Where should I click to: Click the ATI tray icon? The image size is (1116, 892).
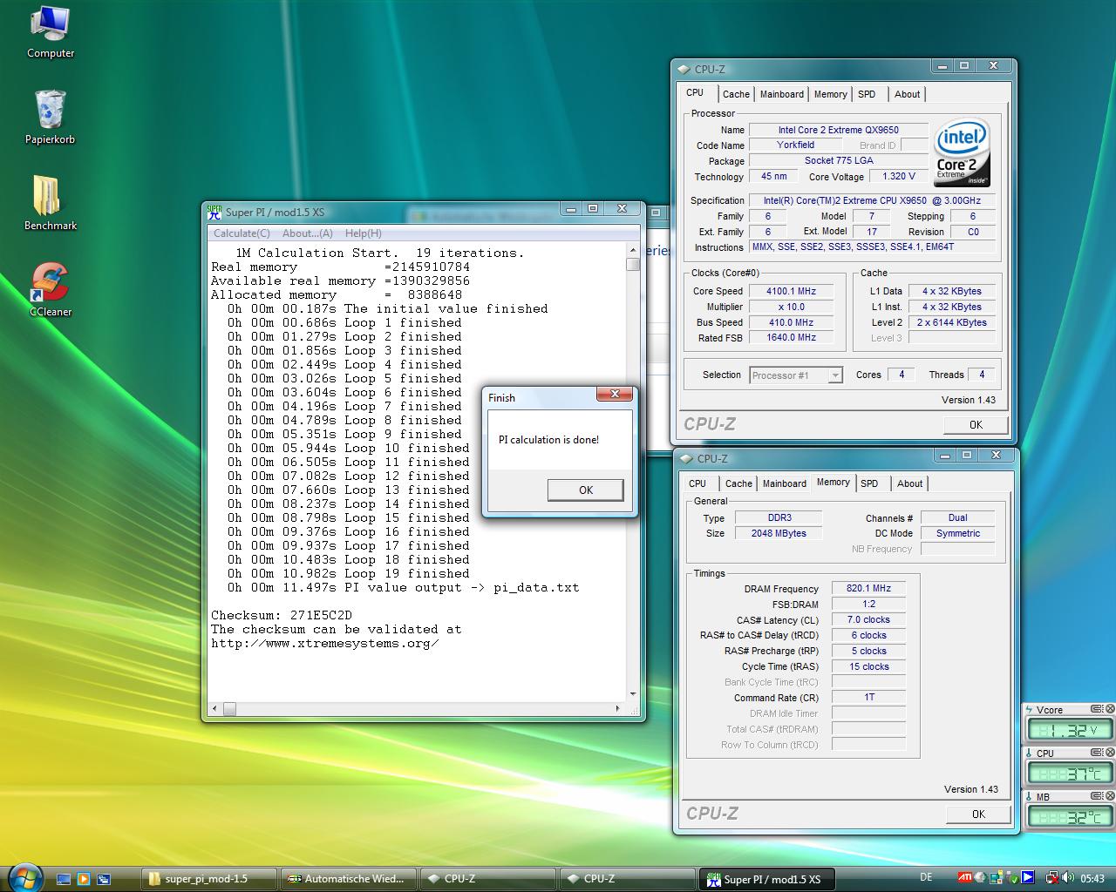[x=965, y=877]
